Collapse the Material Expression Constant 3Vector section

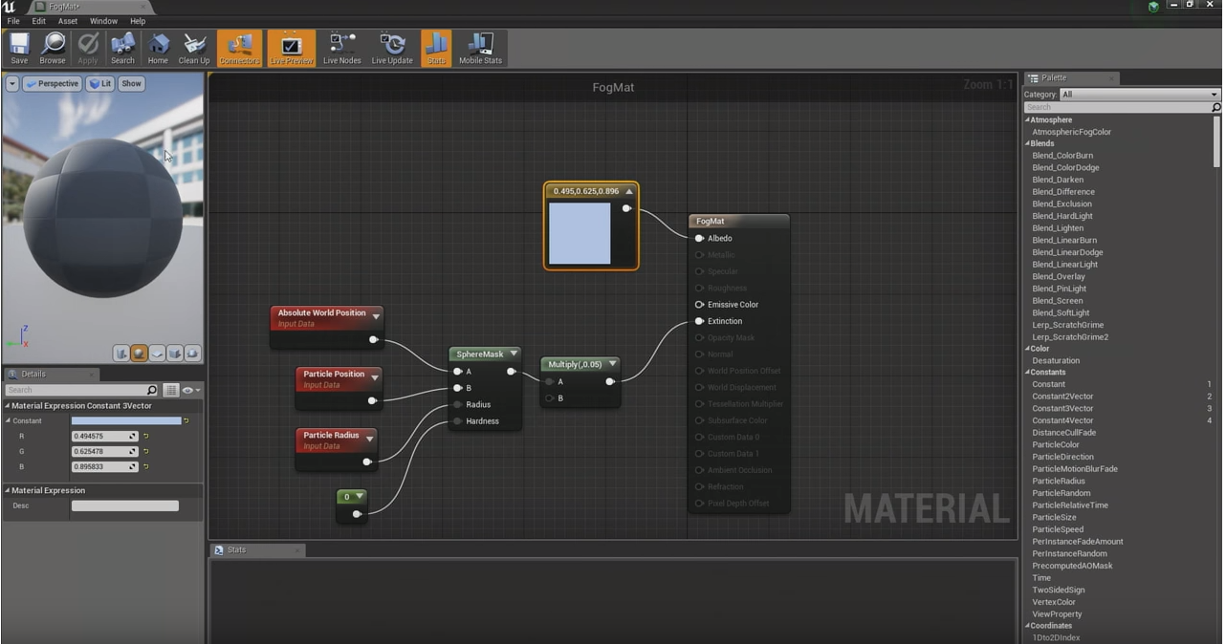[x=7, y=405]
